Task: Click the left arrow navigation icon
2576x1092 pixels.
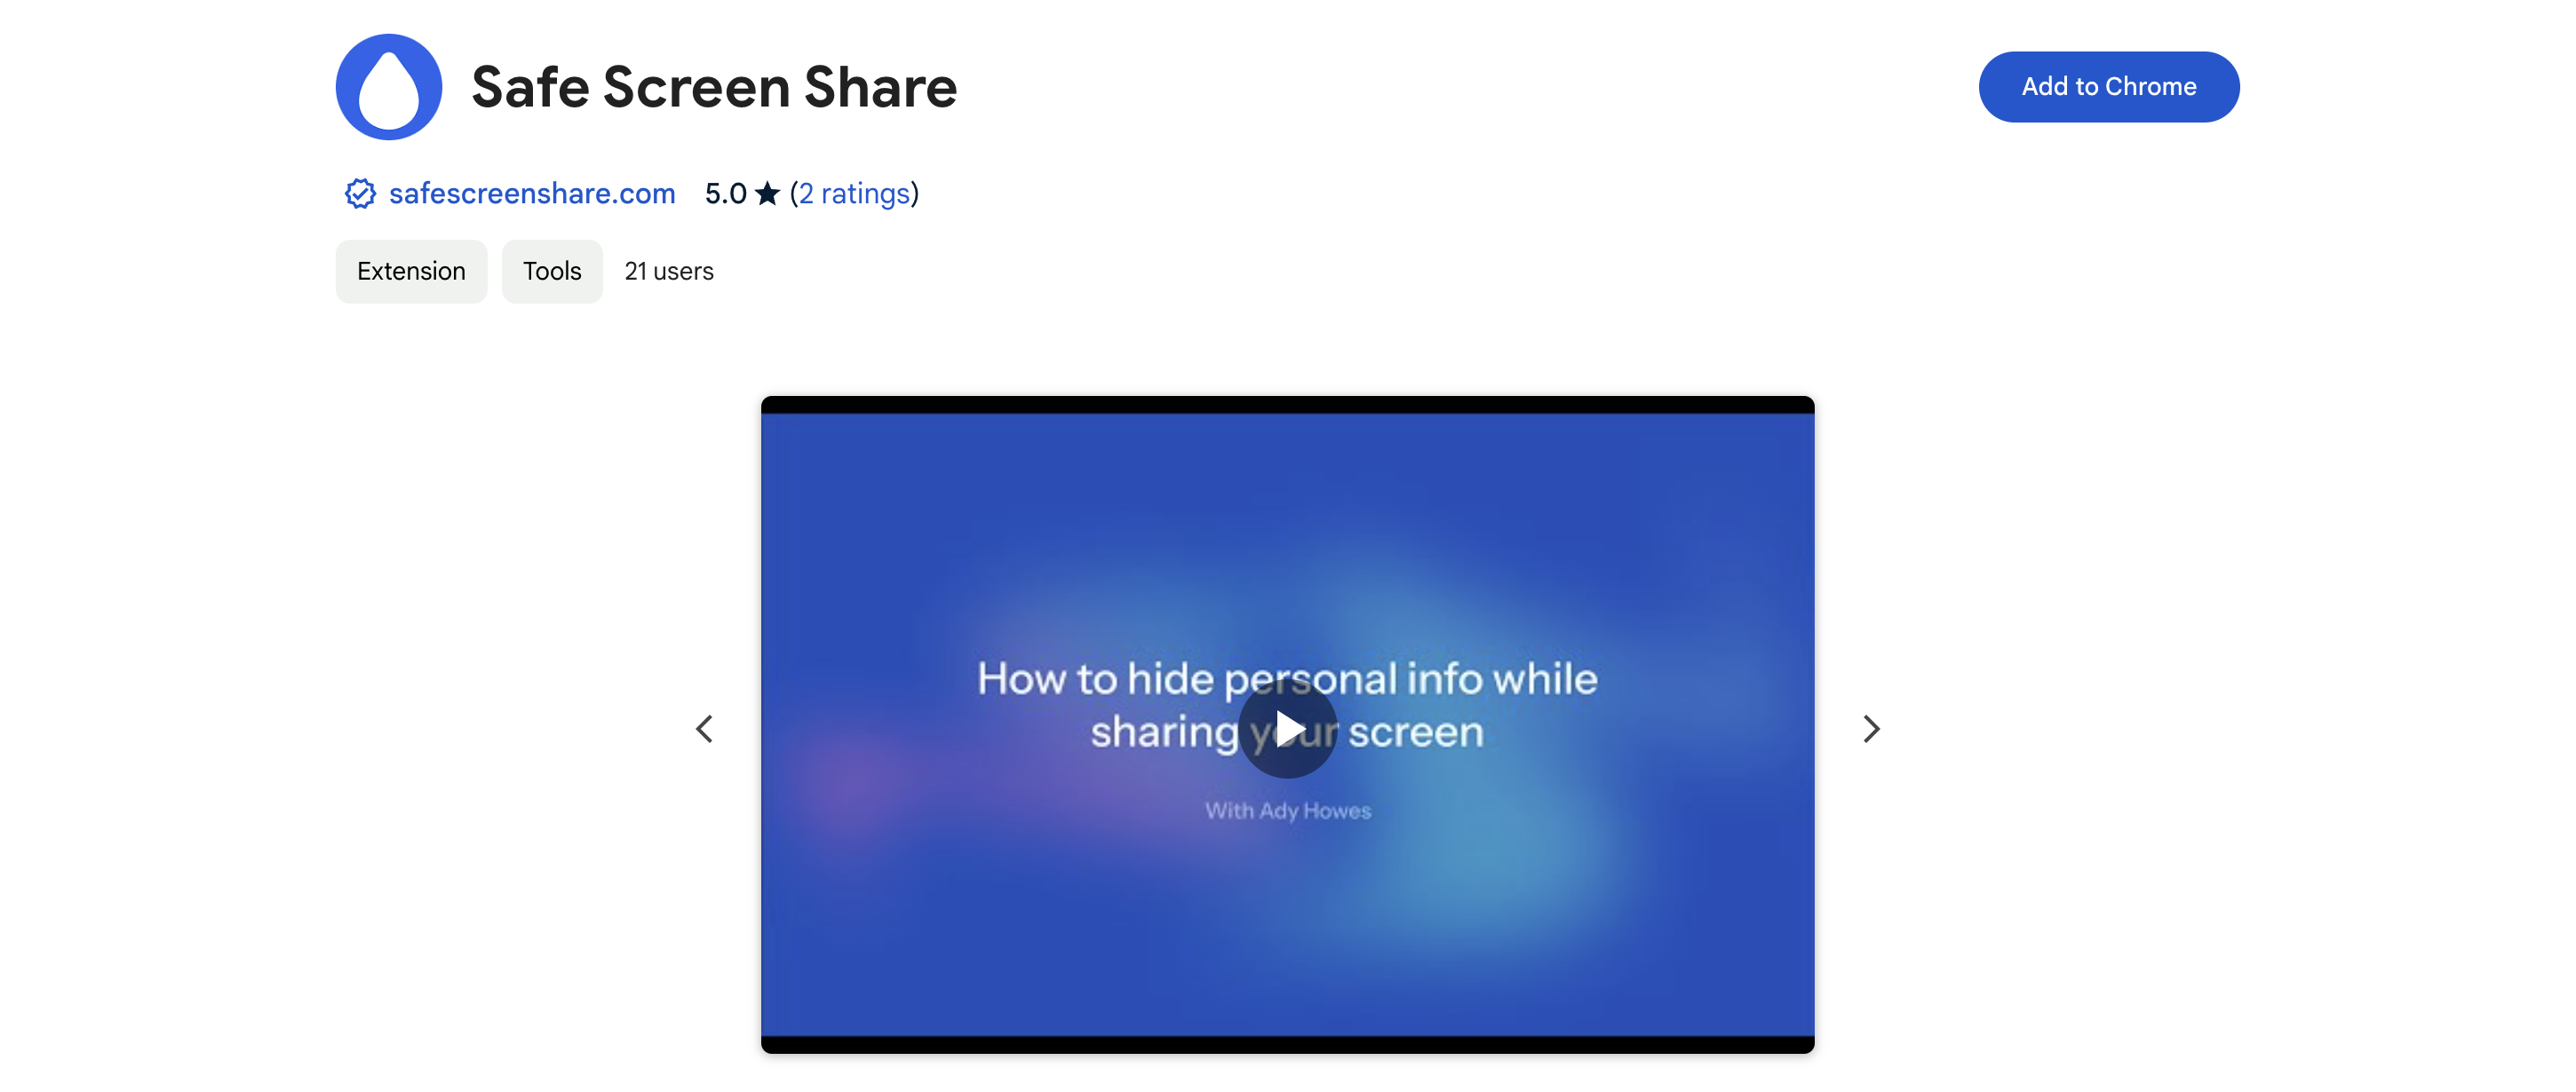Action: point(704,726)
